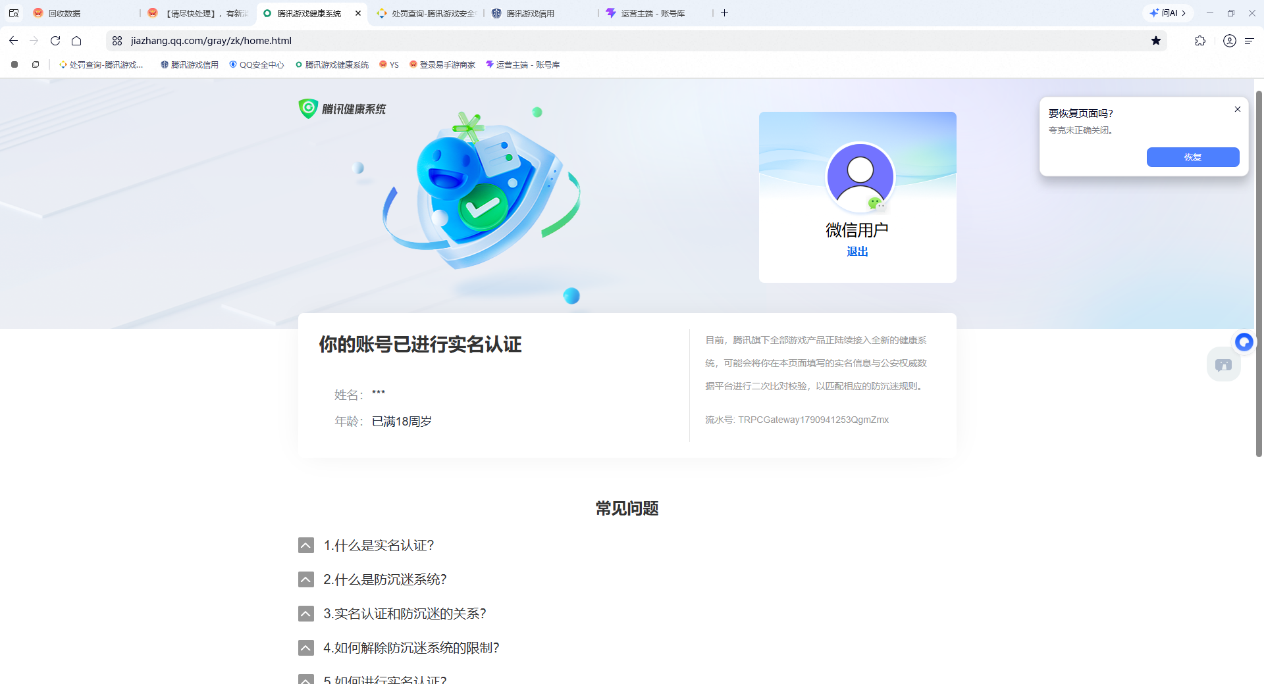
Task: Open the gray floating gamepad widget
Action: (x=1223, y=365)
